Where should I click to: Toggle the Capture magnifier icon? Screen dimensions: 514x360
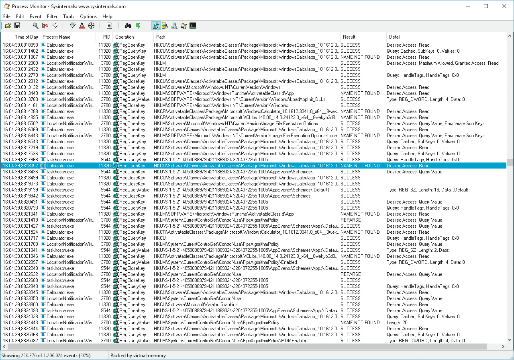[36, 26]
